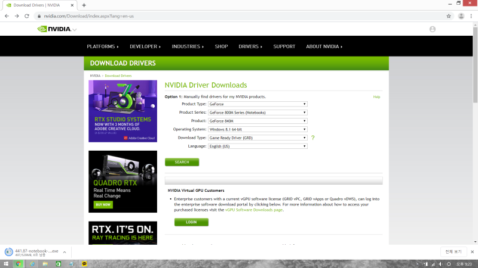Open vGPU Software Downloads page link
This screenshot has height=268, width=478.
(253, 210)
